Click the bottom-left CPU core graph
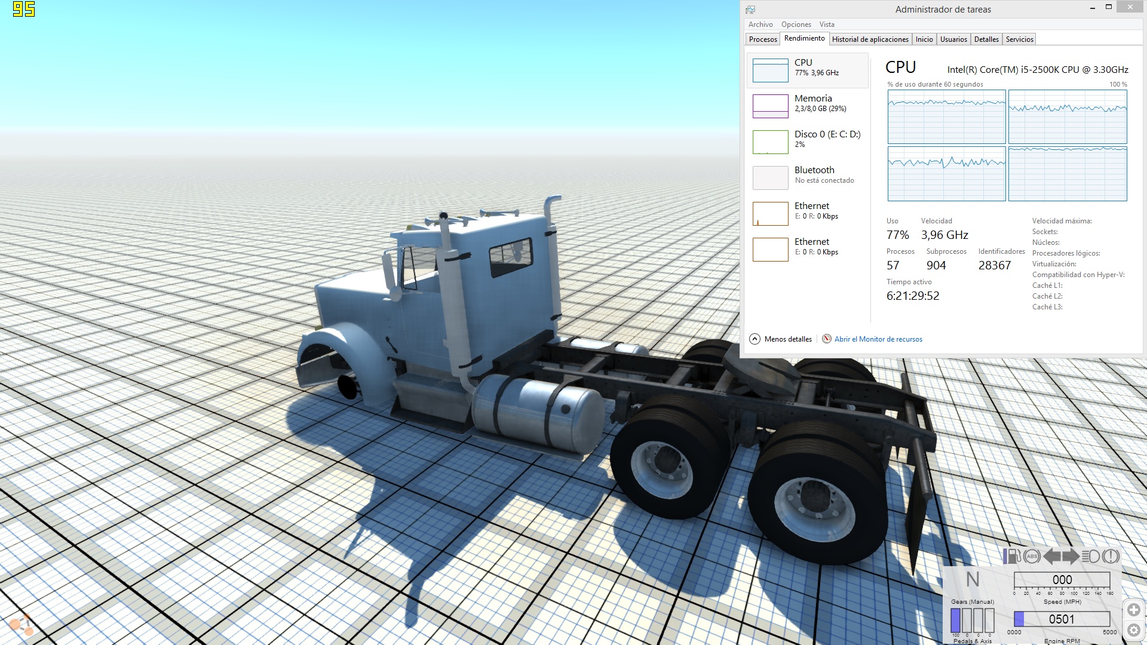Image resolution: width=1147 pixels, height=645 pixels. [x=946, y=174]
